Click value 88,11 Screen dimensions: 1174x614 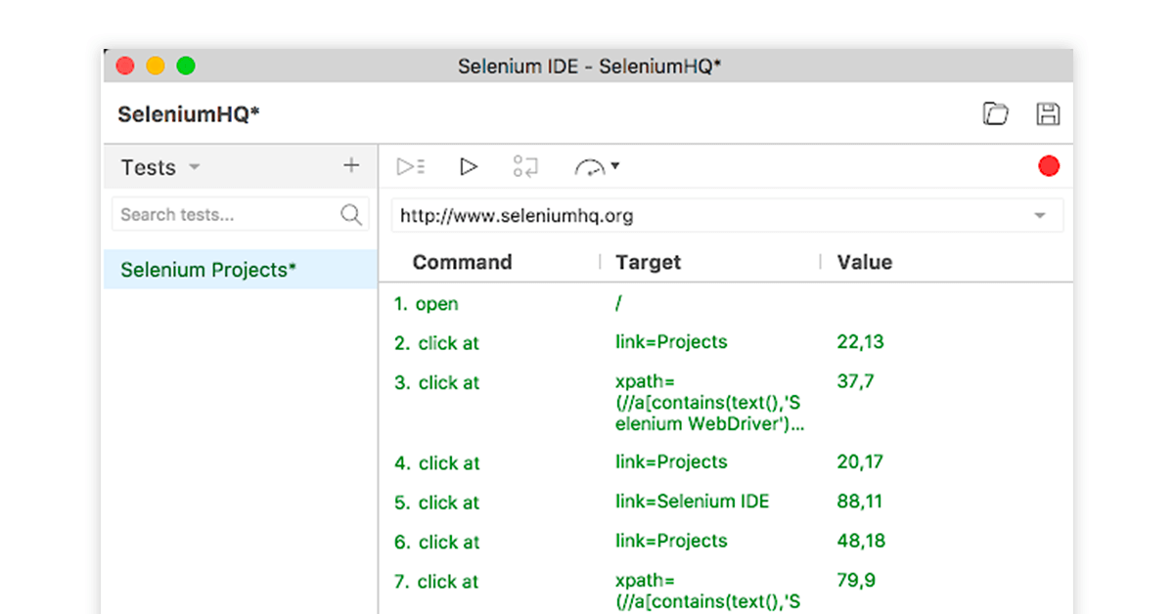(x=860, y=502)
